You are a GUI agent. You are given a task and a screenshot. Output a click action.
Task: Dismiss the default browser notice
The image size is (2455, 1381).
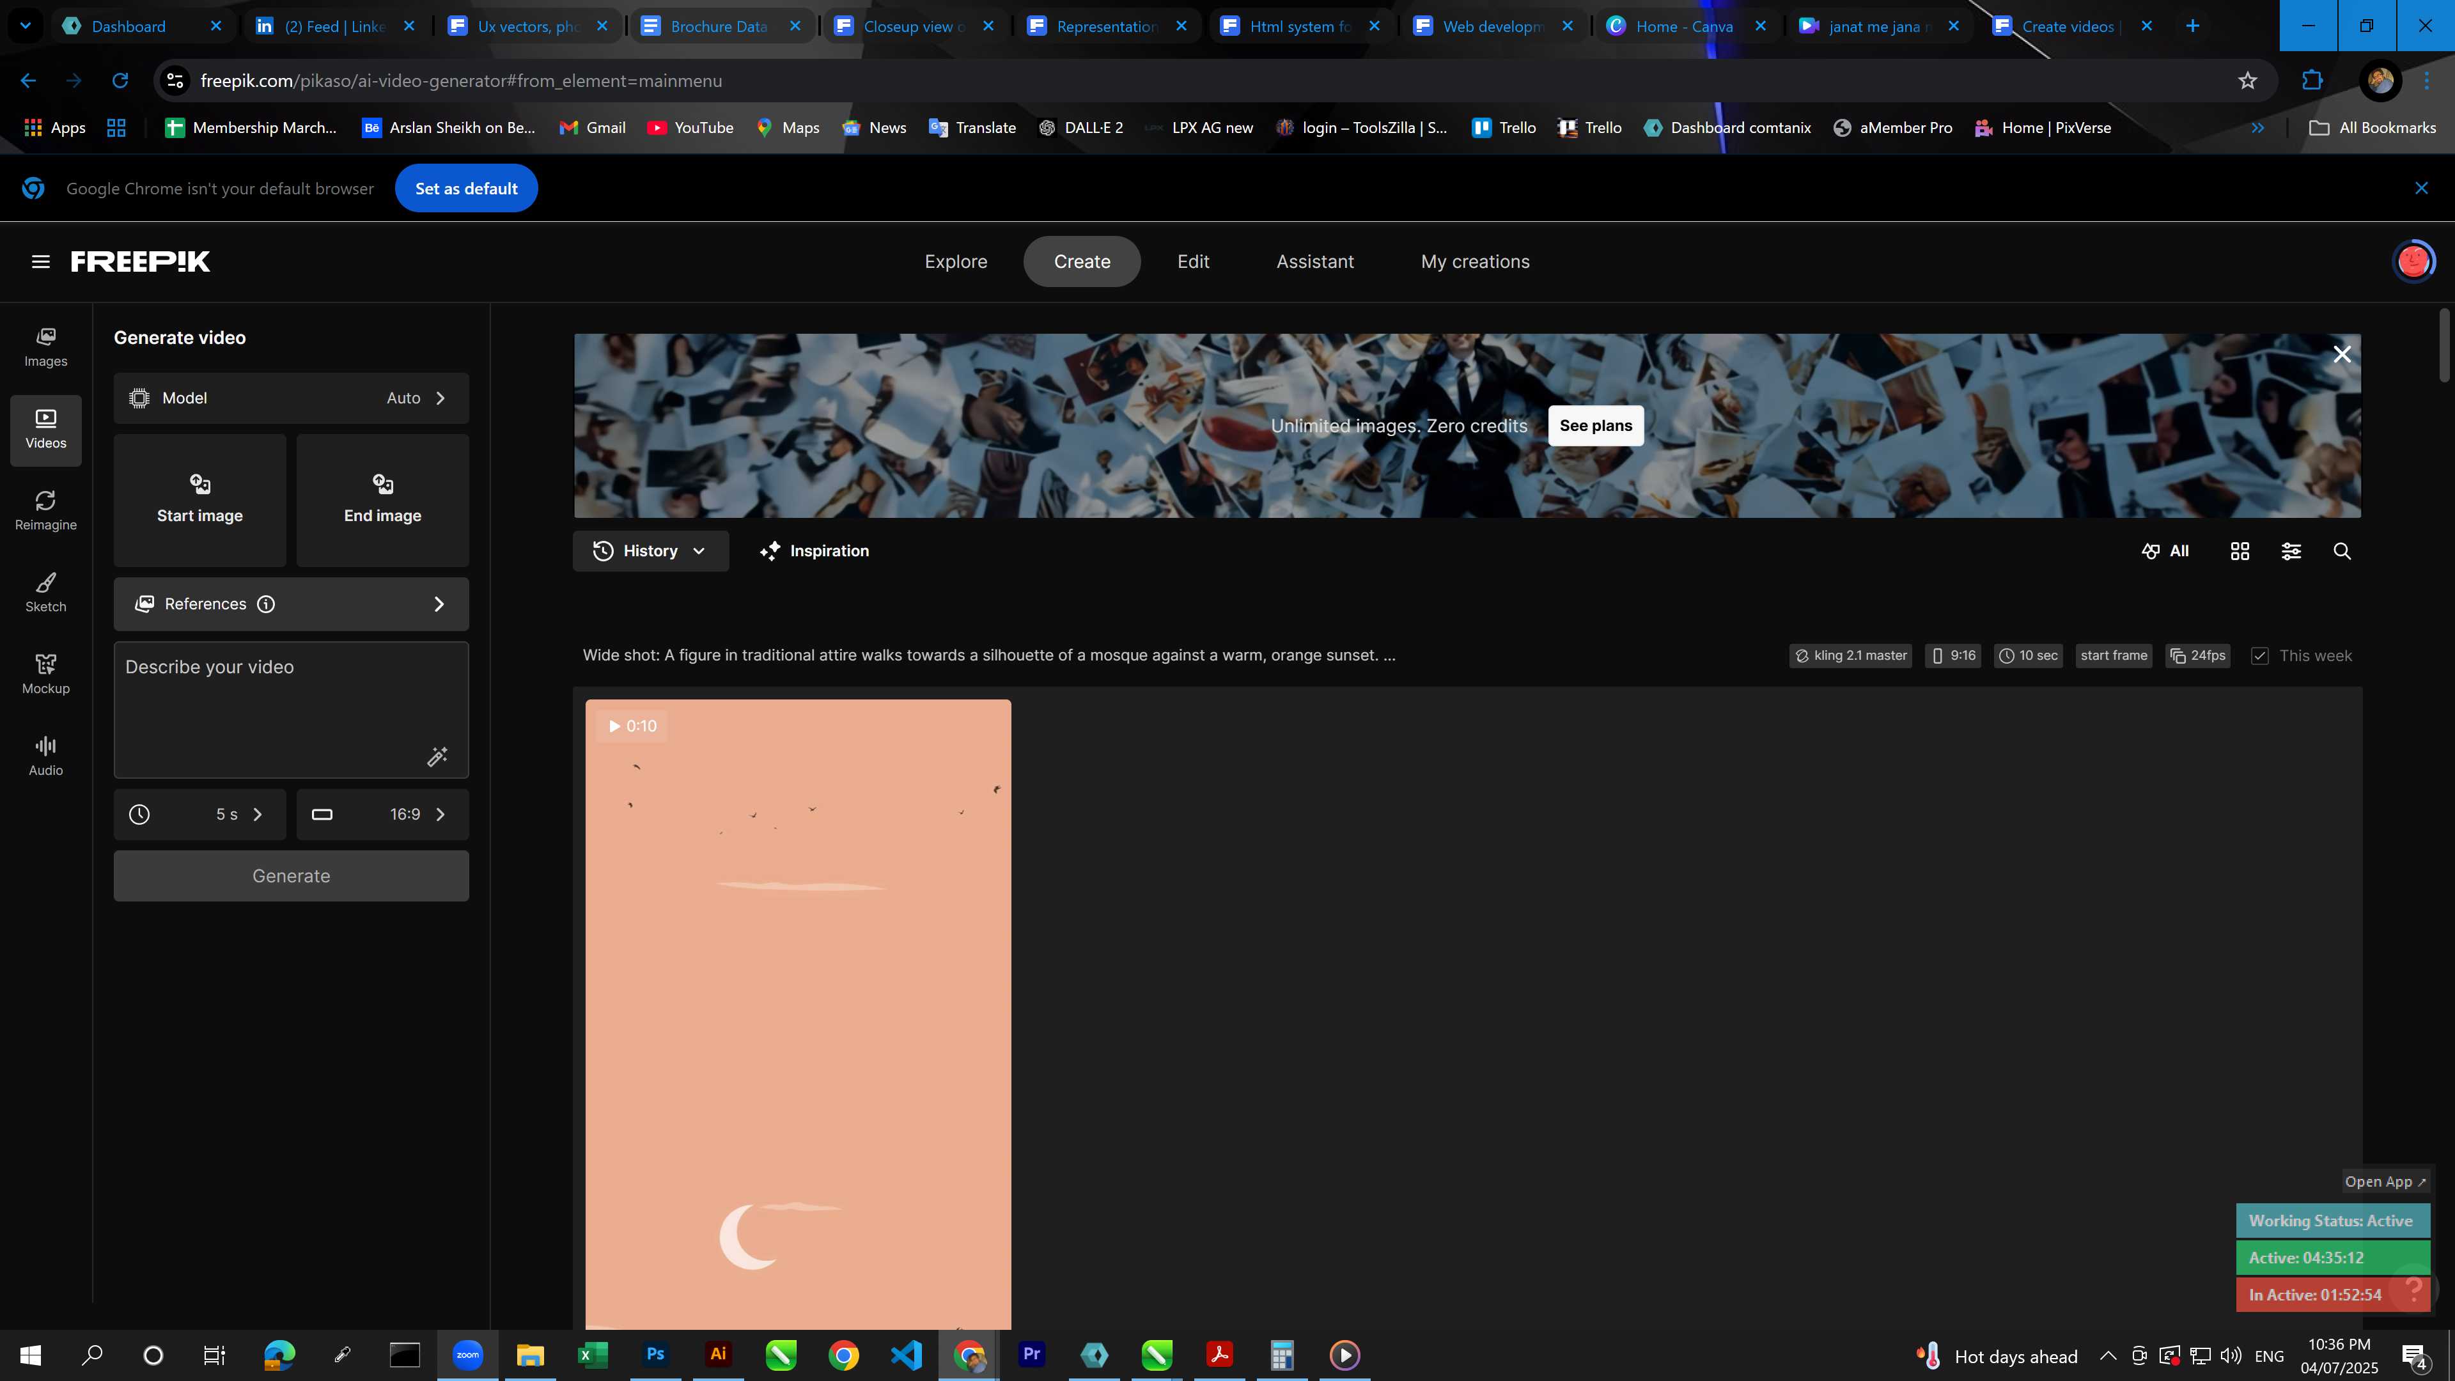pyautogui.click(x=2420, y=189)
